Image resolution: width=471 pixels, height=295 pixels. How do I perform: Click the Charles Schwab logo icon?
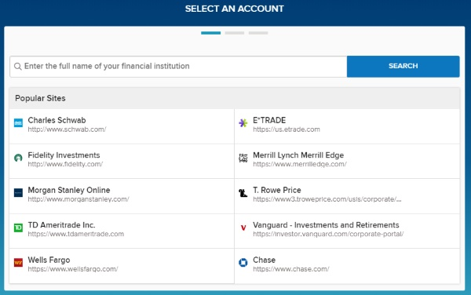tap(18, 122)
